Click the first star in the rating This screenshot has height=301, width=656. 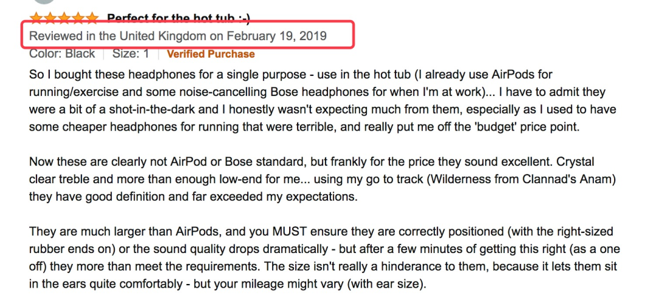tap(36, 18)
